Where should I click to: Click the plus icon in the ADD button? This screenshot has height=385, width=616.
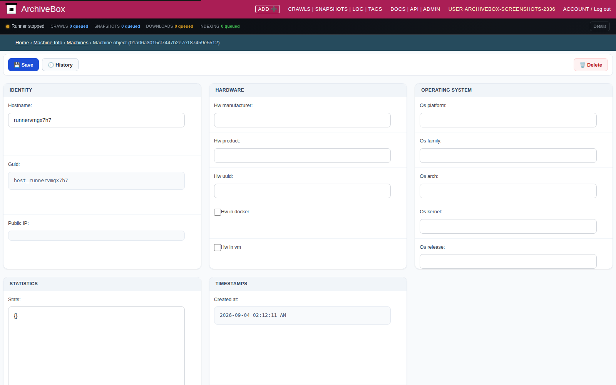(x=274, y=9)
